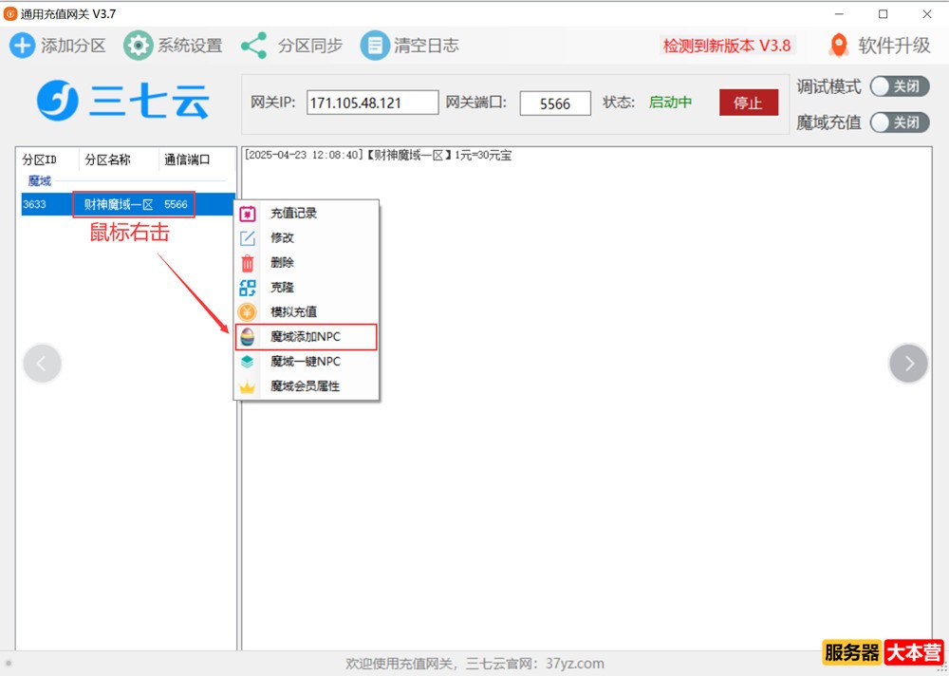Choose 魔域会员属性 from the context menu
This screenshot has height=676, width=949.
[306, 386]
